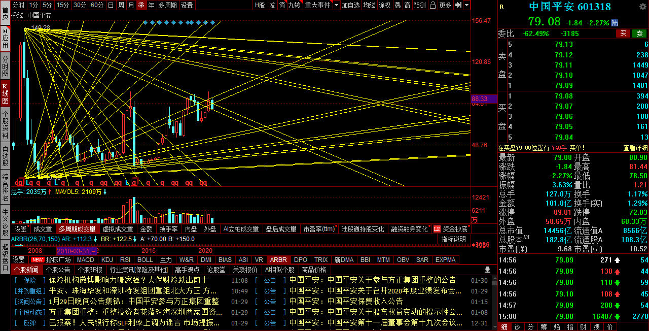Select bottom 筹 tab in right panel
Screen dimensions: 649x331
click(544, 326)
